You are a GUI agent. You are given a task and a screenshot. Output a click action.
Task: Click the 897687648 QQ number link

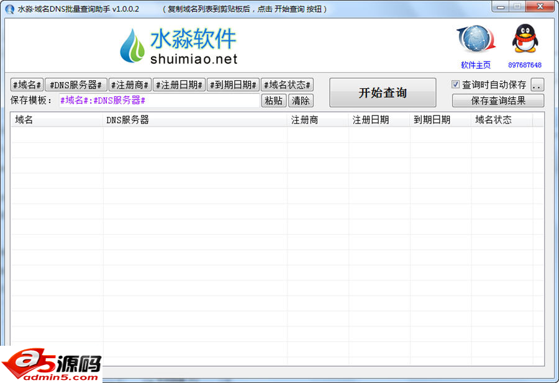pyautogui.click(x=525, y=65)
